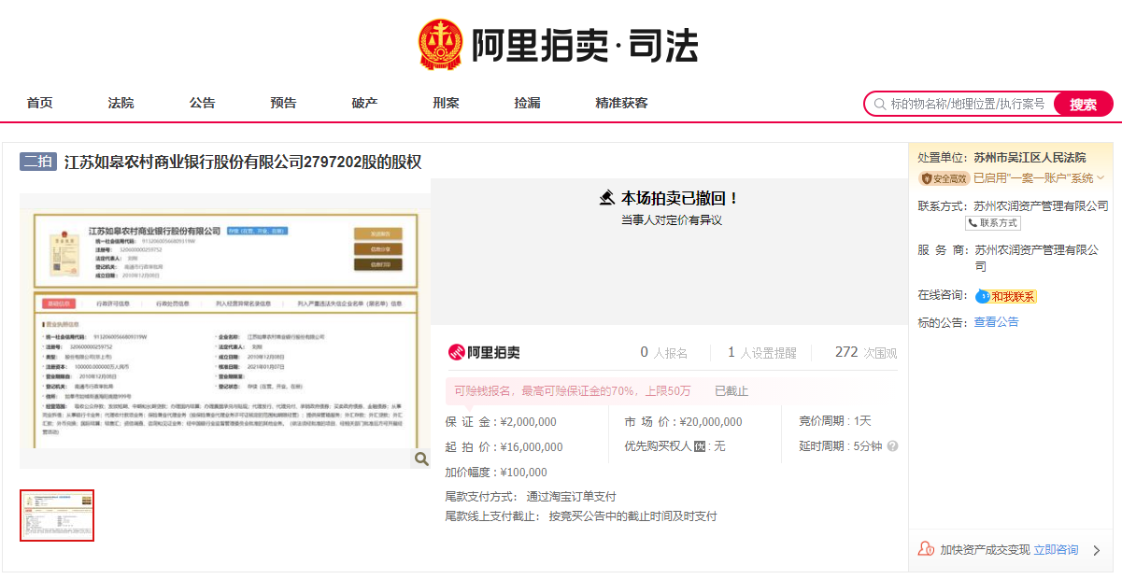Click the 立即咨询 link
1122x579 pixels.
pos(1056,550)
